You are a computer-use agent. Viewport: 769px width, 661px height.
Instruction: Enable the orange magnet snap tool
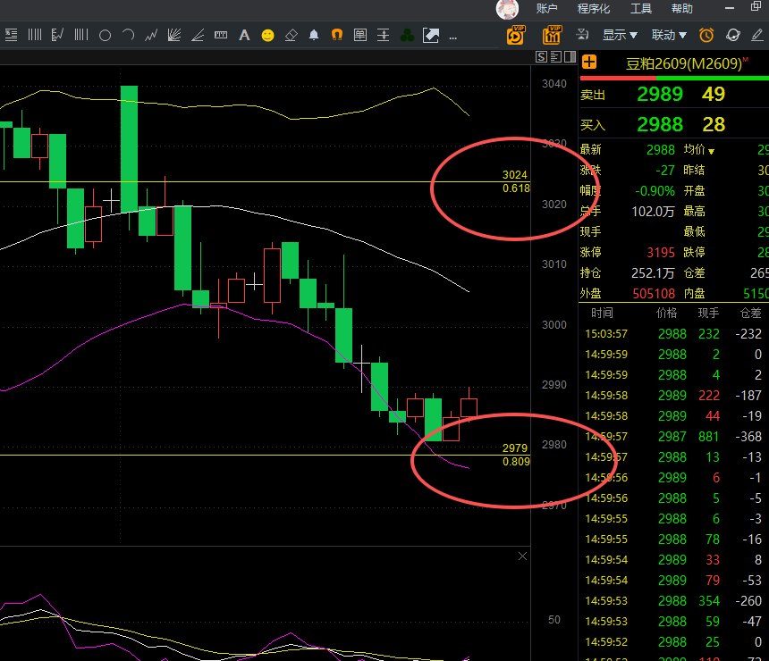click(337, 35)
